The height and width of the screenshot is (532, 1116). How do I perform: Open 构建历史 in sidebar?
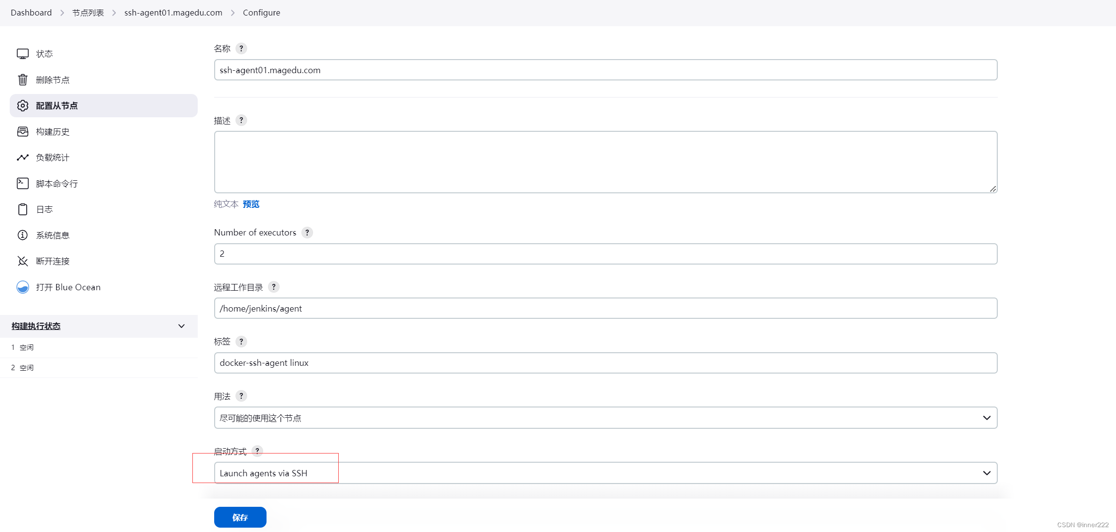(104, 131)
